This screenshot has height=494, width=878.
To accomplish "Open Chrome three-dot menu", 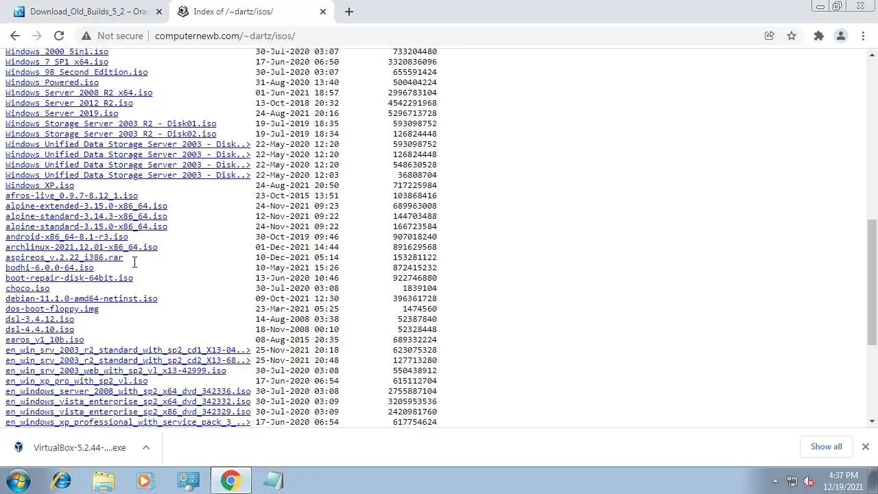I will tap(863, 36).
